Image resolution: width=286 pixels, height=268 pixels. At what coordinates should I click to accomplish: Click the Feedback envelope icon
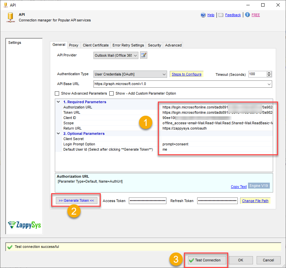tap(221, 15)
